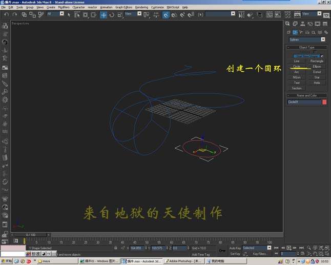
Task: Click the Quick Render teapot icon
Action: pyautogui.click(x=326, y=15)
